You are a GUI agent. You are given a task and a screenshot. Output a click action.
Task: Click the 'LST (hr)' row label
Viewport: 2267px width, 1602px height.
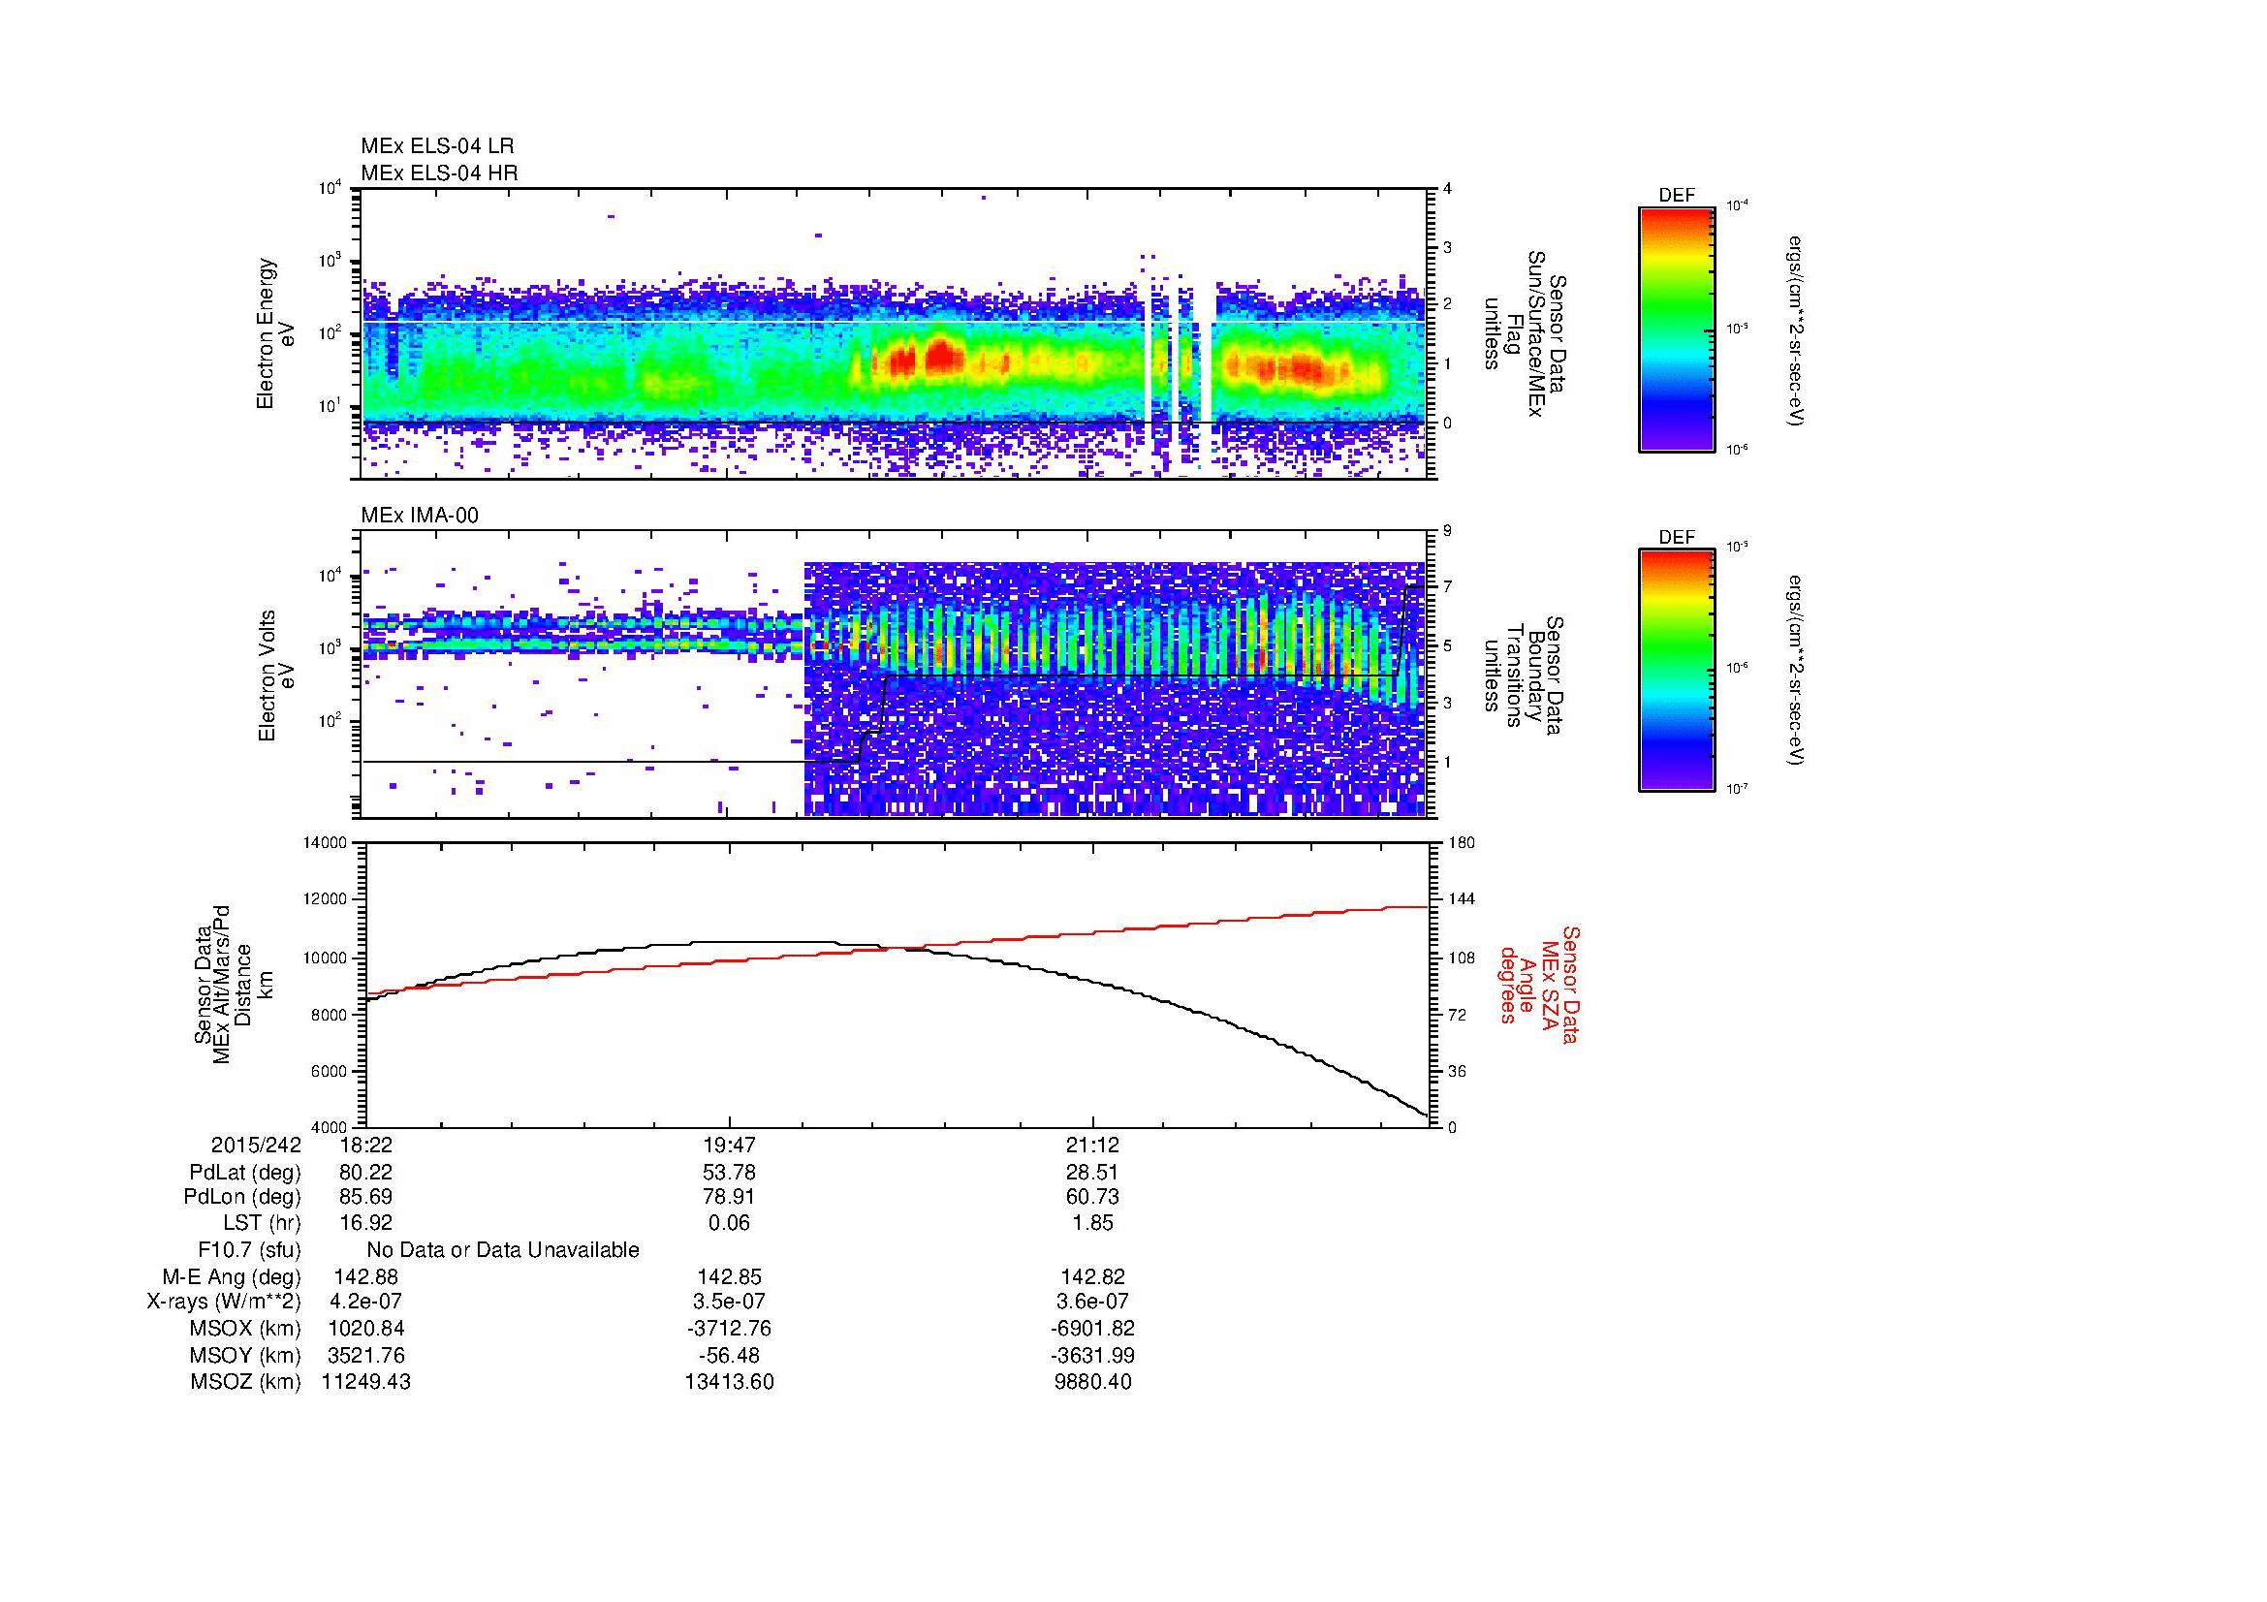[262, 1223]
